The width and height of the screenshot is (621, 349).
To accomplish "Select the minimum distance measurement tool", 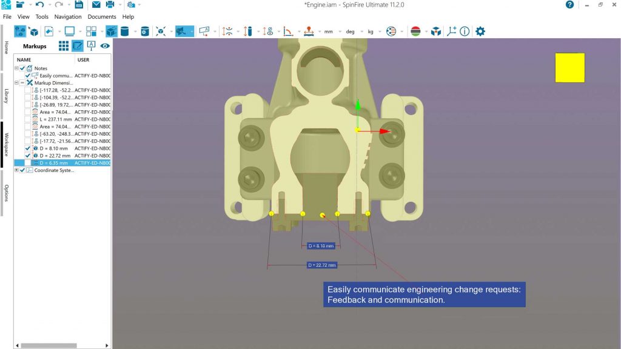I will coord(227,32).
